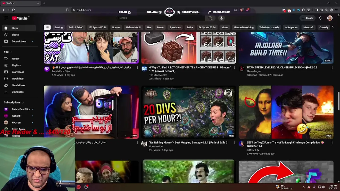Open options for the NETHERITE video
The image size is (340, 191).
click(x=235, y=68)
